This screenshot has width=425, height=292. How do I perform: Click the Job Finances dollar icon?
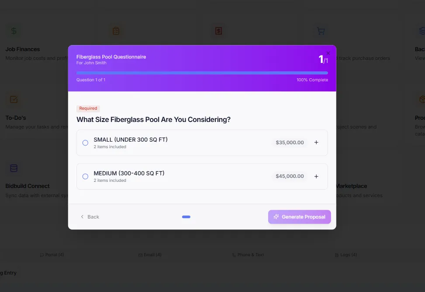pyautogui.click(x=14, y=31)
